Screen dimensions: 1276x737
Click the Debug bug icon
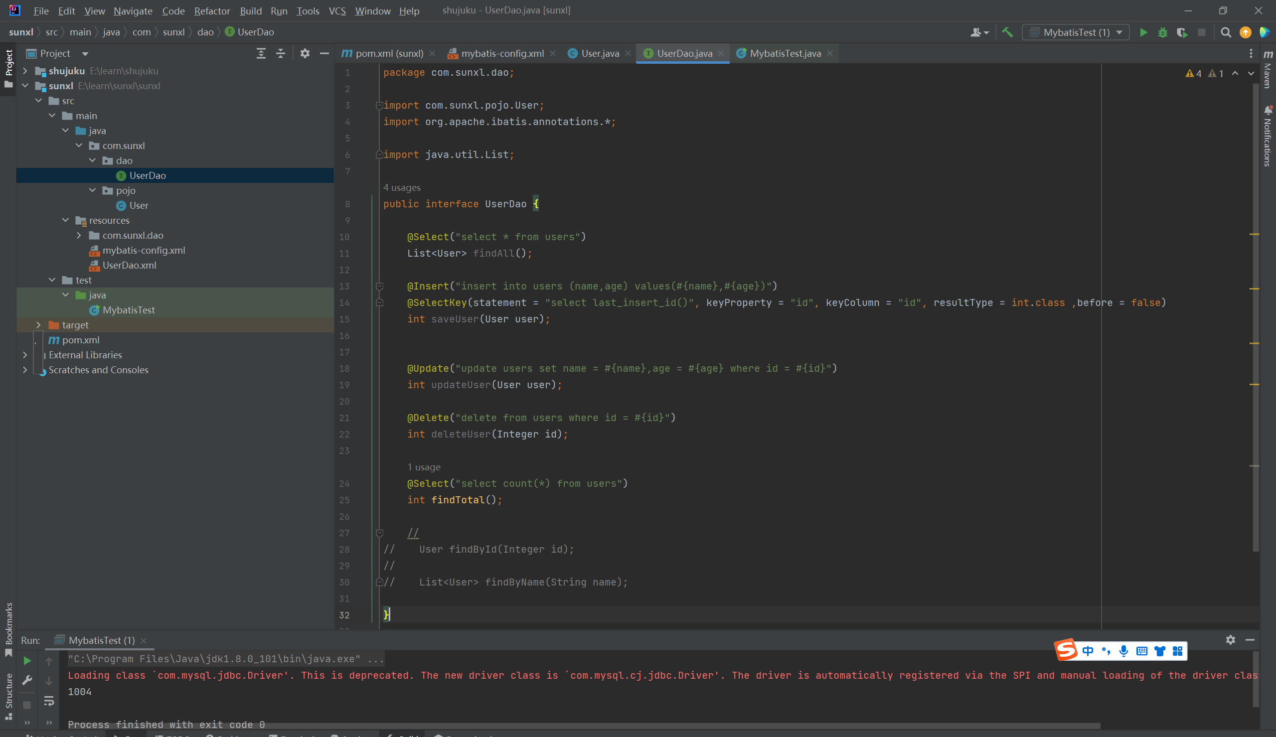(1163, 32)
